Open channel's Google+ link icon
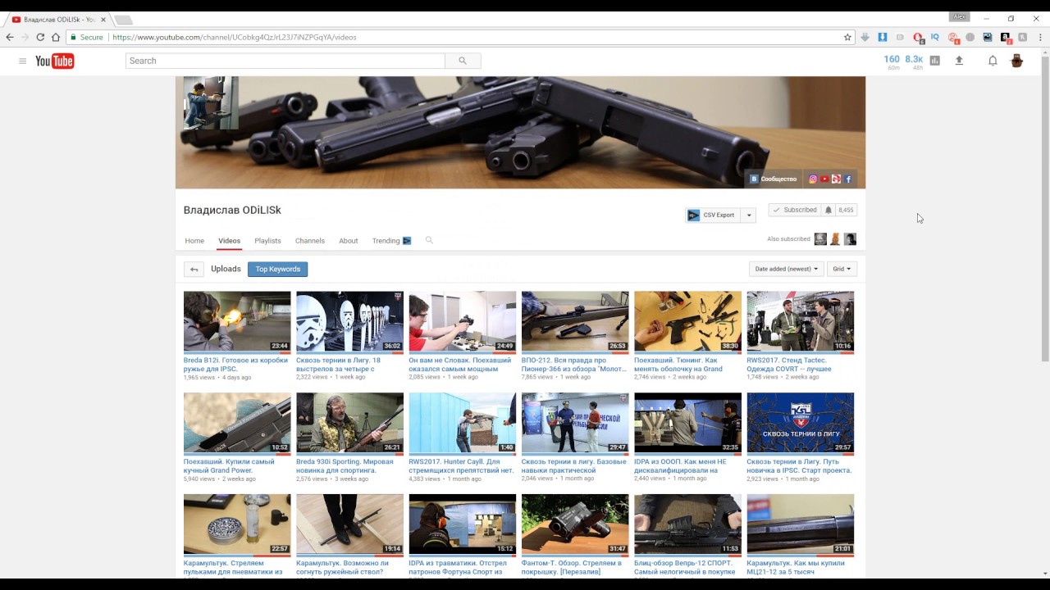The image size is (1050, 590). click(836, 179)
